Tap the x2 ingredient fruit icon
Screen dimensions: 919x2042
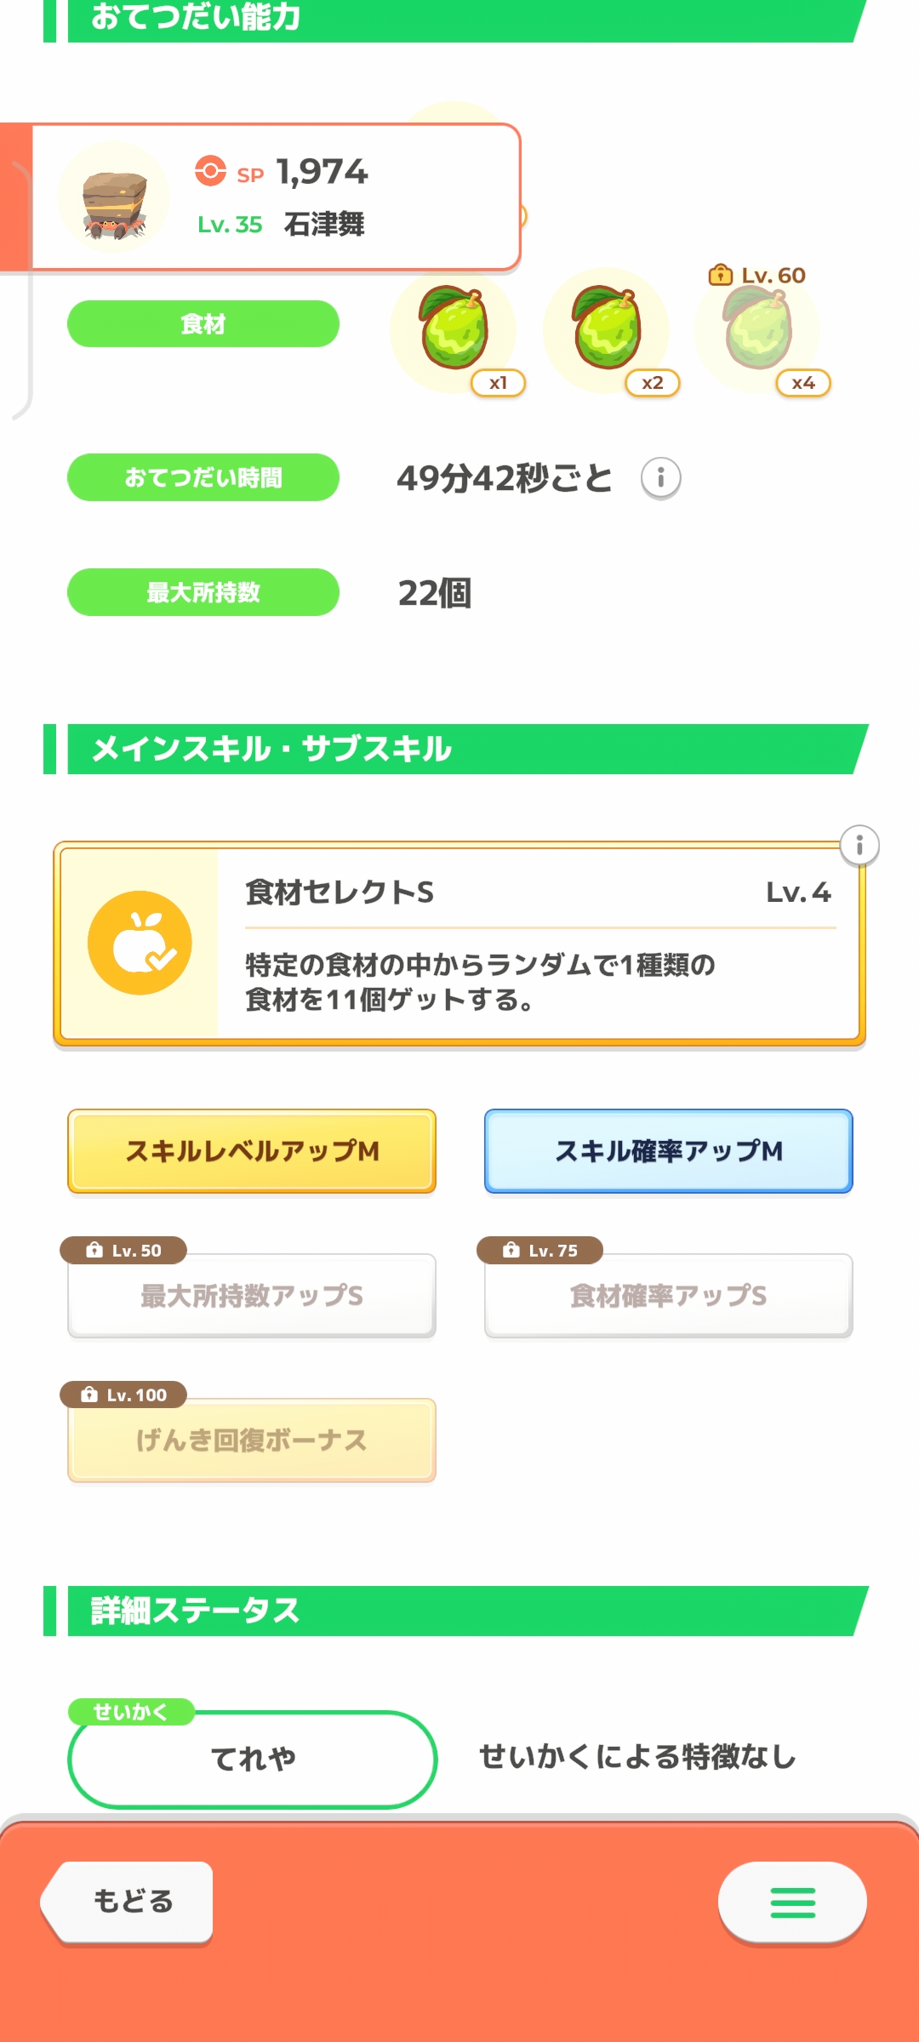[607, 330]
